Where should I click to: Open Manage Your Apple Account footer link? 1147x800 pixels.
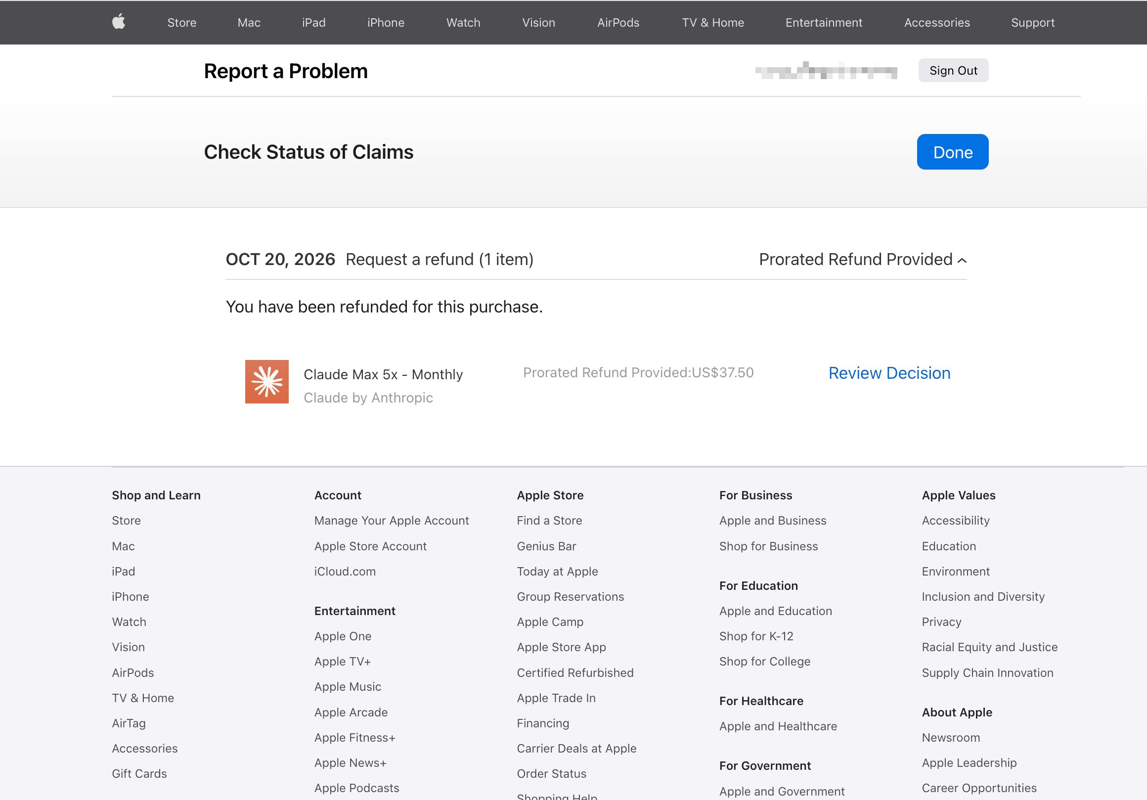392,521
